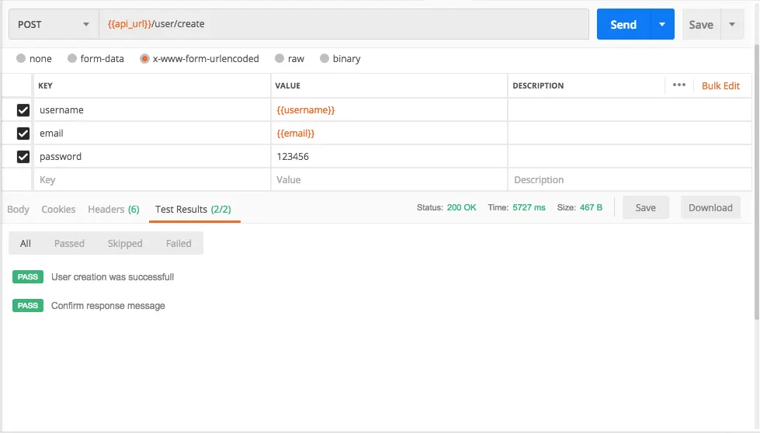Click the DESCRIPTION column header
Image resolution: width=760 pixels, height=434 pixels.
click(x=538, y=86)
